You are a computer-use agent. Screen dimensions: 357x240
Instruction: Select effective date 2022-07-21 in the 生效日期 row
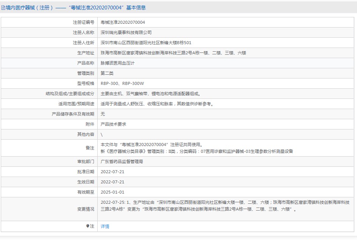click(x=112, y=182)
